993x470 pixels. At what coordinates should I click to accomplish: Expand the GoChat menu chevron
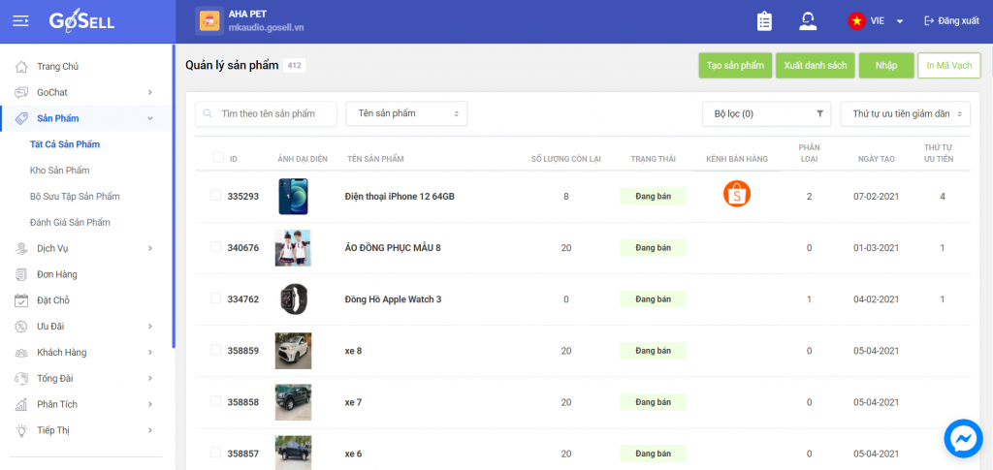coord(150,92)
